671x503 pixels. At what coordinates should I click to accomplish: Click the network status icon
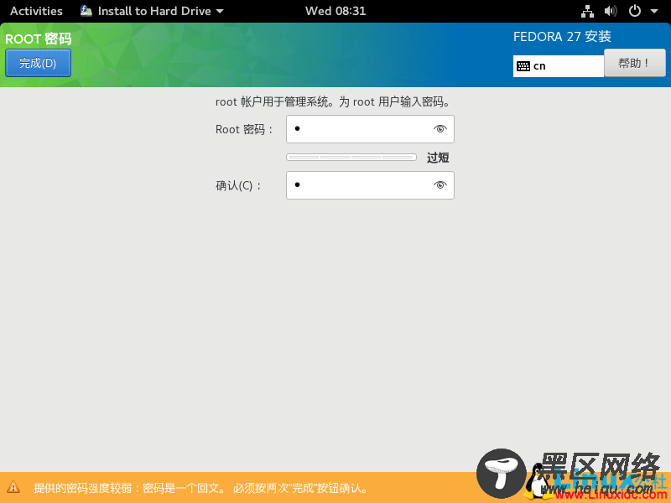tap(587, 11)
